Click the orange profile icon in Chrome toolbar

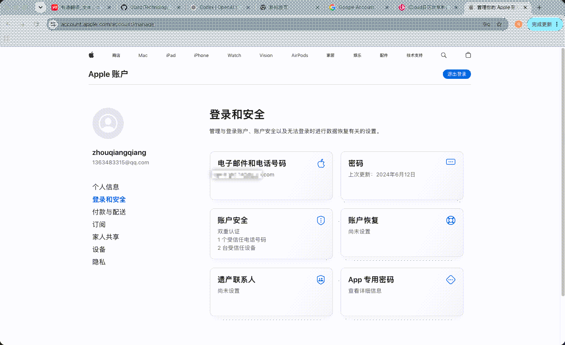pyautogui.click(x=519, y=24)
